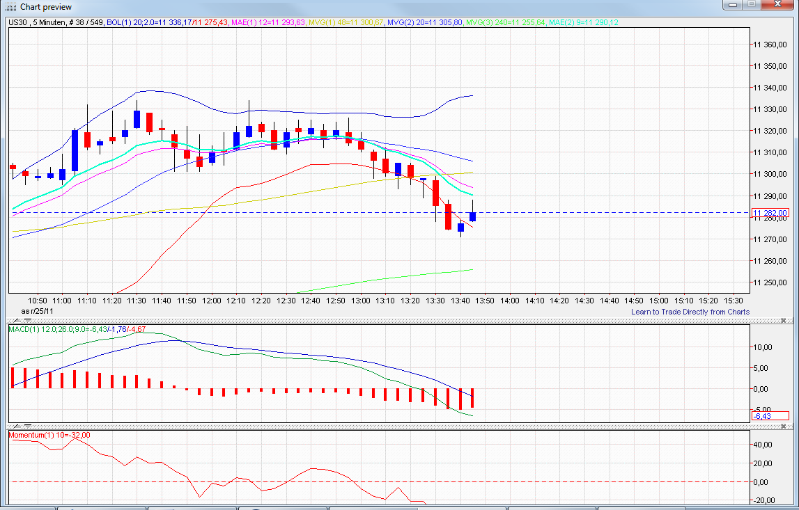Click the -20,00 label on Momentum axis
Viewport: 799px width, 510px height.
click(x=763, y=500)
